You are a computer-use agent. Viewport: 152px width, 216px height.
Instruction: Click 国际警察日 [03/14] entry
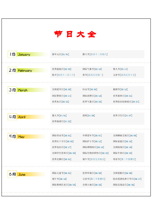[62, 96]
